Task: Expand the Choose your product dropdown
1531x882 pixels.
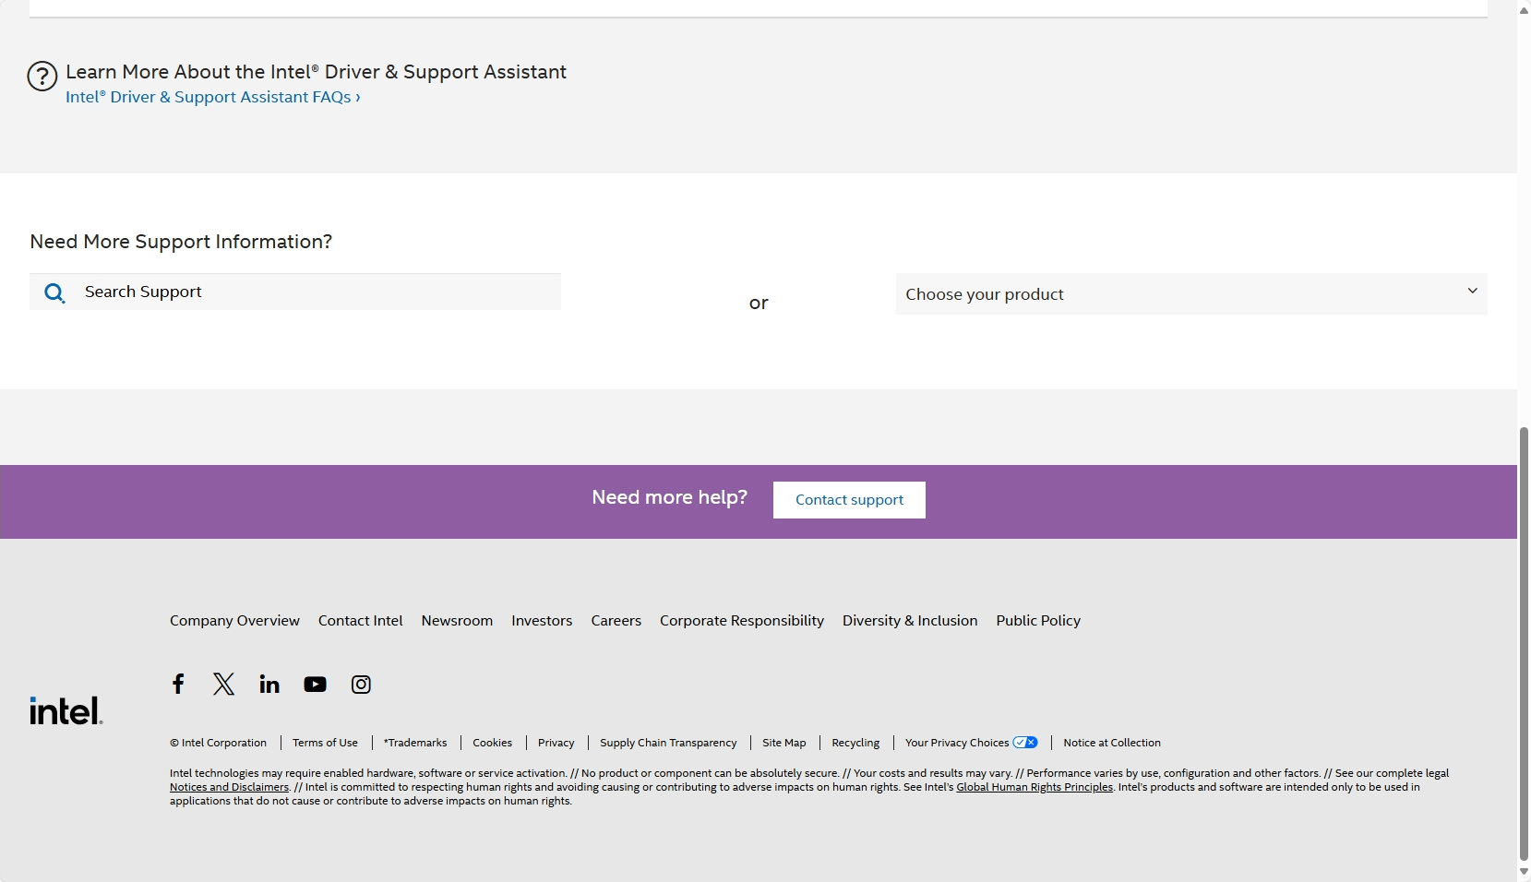Action: click(x=1191, y=294)
